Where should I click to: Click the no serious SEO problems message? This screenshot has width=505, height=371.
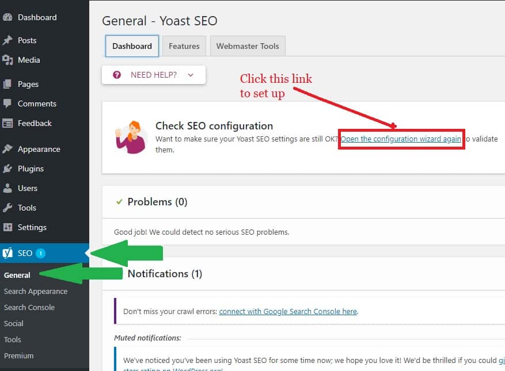coord(202,232)
